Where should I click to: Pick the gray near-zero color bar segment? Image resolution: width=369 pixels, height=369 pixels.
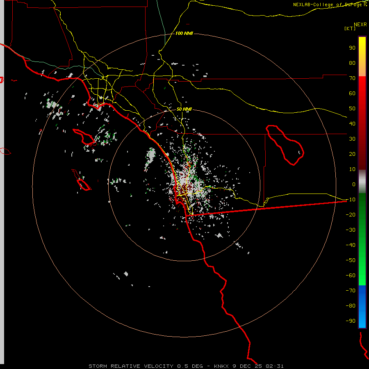pyautogui.click(x=362, y=182)
